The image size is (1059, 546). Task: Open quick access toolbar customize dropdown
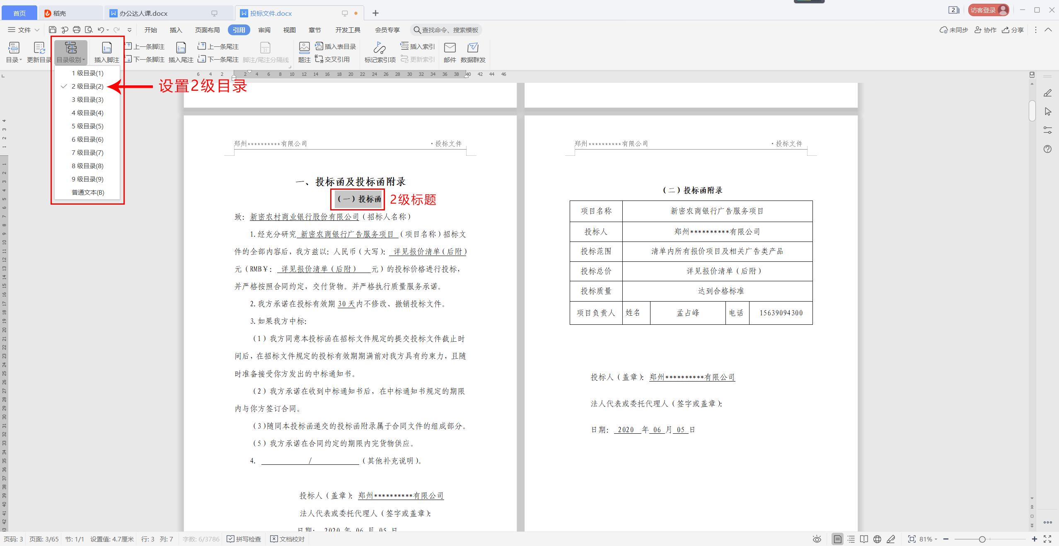130,30
